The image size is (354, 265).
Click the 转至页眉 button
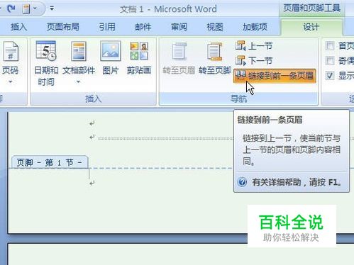pos(179,58)
